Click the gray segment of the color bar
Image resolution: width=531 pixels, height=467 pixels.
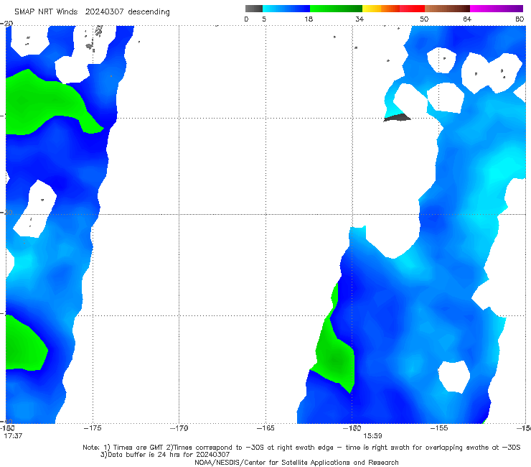tap(253, 9)
